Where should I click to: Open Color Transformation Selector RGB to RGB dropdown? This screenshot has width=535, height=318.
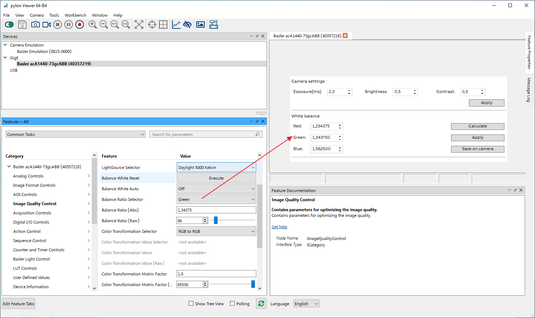click(216, 231)
